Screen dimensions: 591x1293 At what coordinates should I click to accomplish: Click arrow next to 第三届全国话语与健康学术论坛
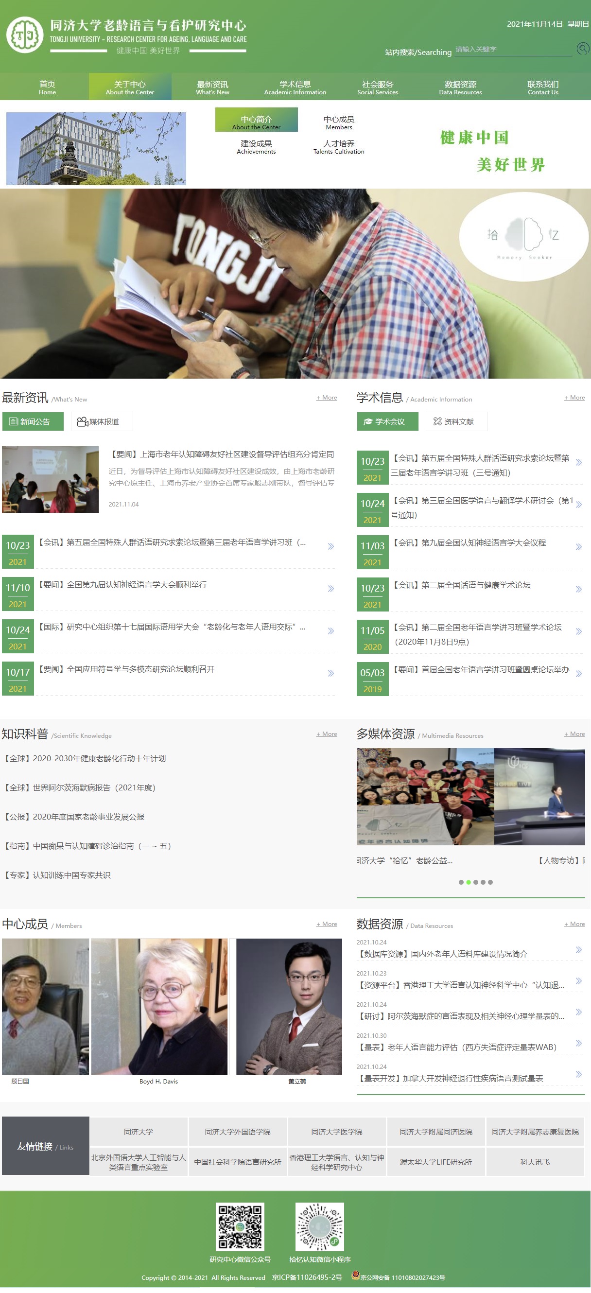click(x=578, y=589)
